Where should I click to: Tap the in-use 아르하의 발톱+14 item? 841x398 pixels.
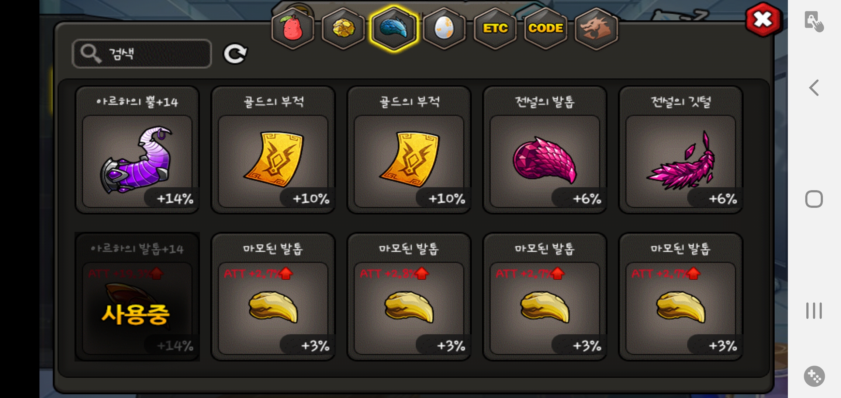click(x=137, y=297)
